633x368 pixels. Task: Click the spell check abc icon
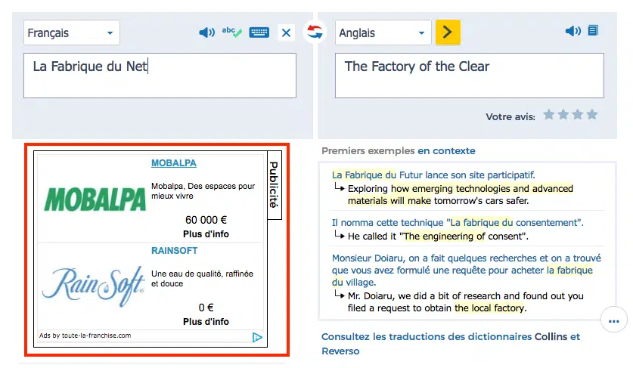tap(231, 32)
